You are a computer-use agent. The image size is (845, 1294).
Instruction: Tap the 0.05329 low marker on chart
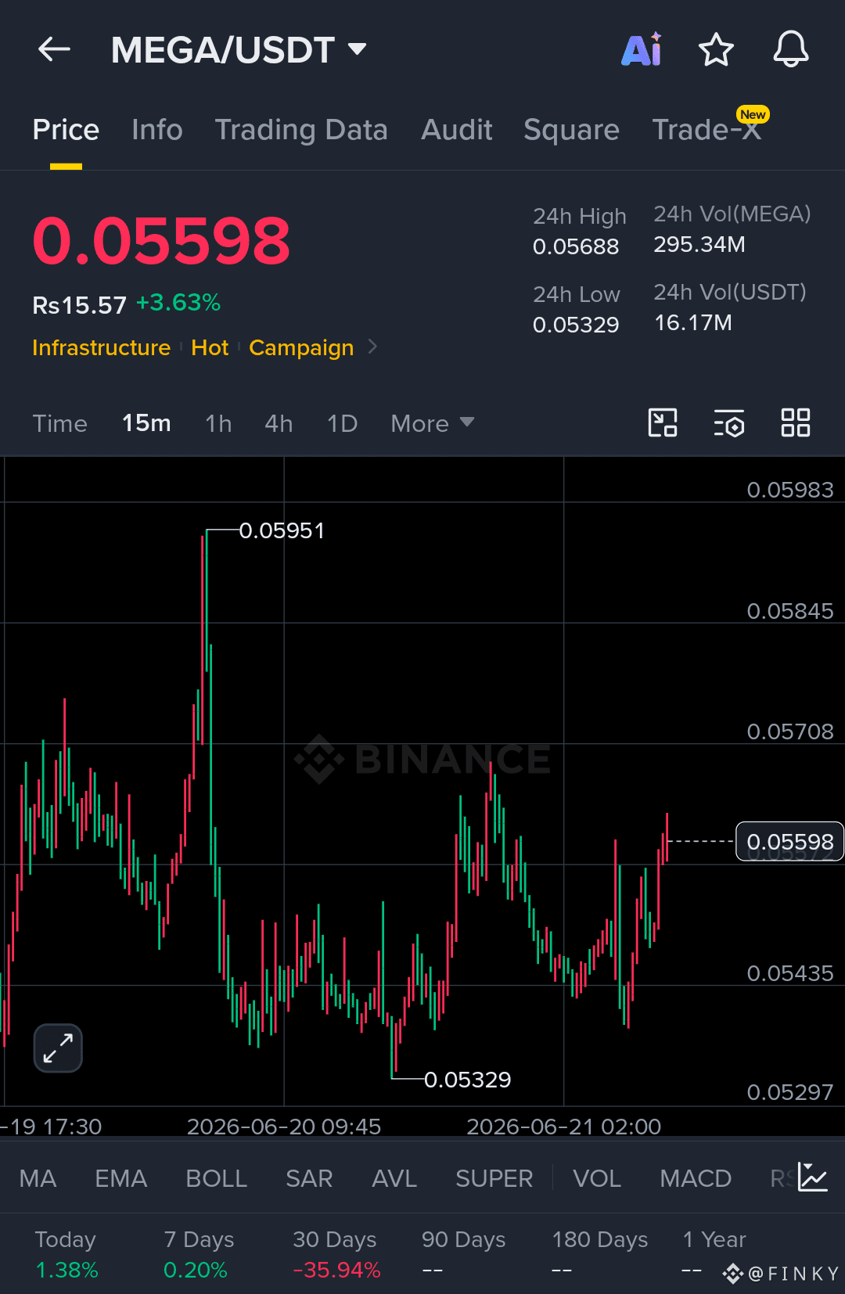pos(467,1080)
